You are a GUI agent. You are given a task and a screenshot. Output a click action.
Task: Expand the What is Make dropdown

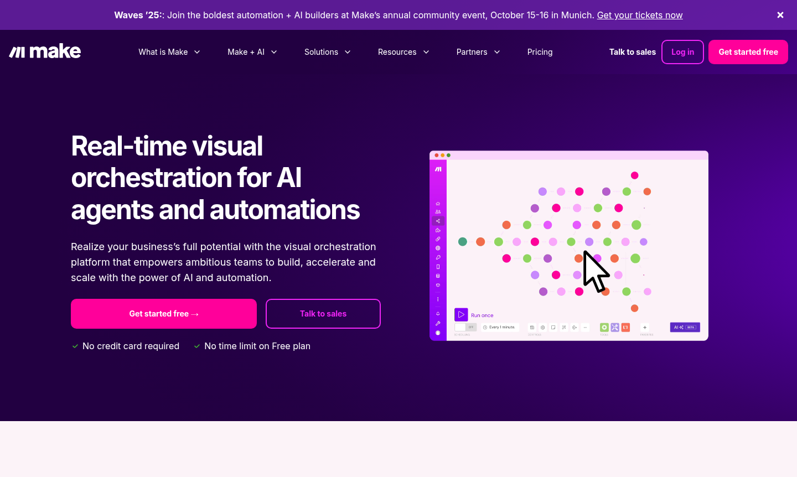tap(169, 52)
